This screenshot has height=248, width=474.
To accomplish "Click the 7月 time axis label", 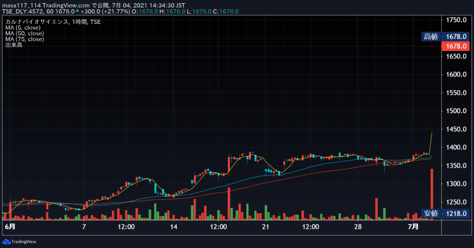I will pyautogui.click(x=413, y=227).
